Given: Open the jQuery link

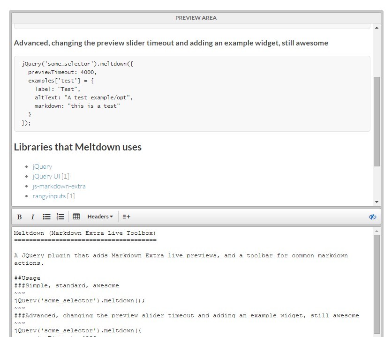Looking at the screenshot, I should pyautogui.click(x=42, y=166).
